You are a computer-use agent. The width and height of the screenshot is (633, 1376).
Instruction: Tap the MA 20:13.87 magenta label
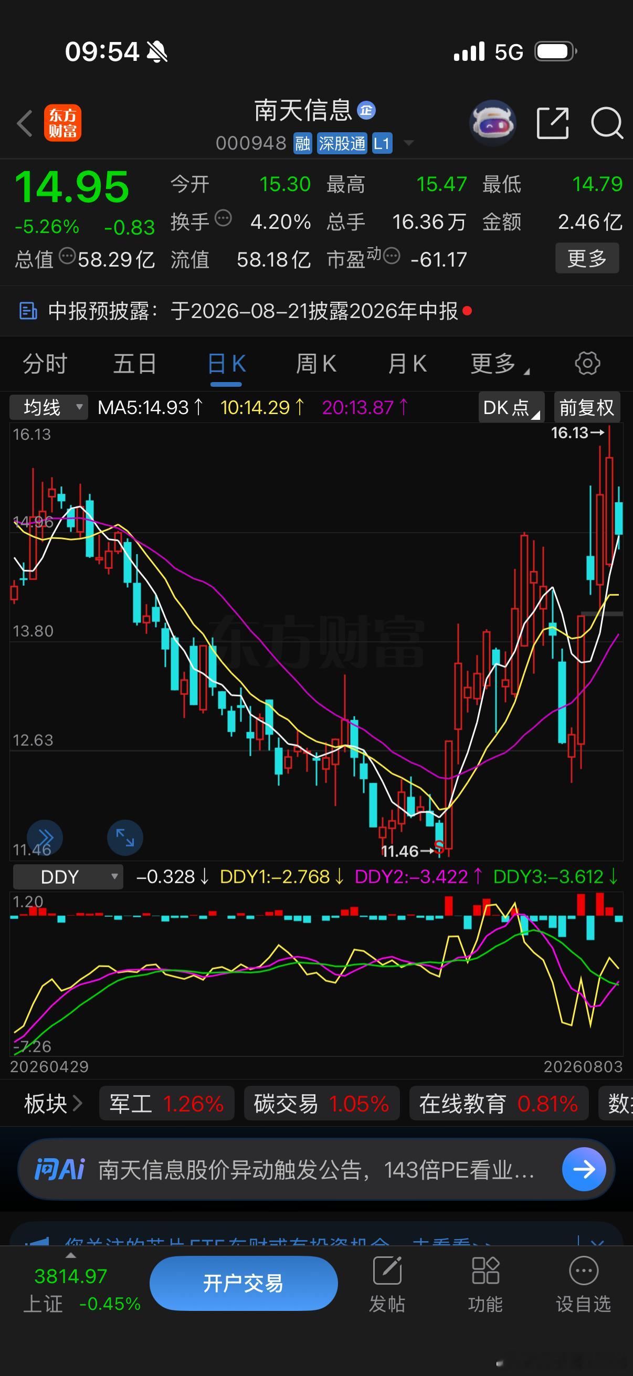tap(365, 408)
